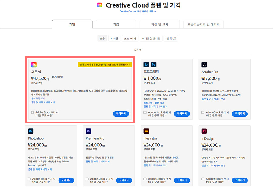Filter by 포토그래피 category
The height and width of the screenshot is (190, 273).
pyautogui.click(x=130, y=38)
